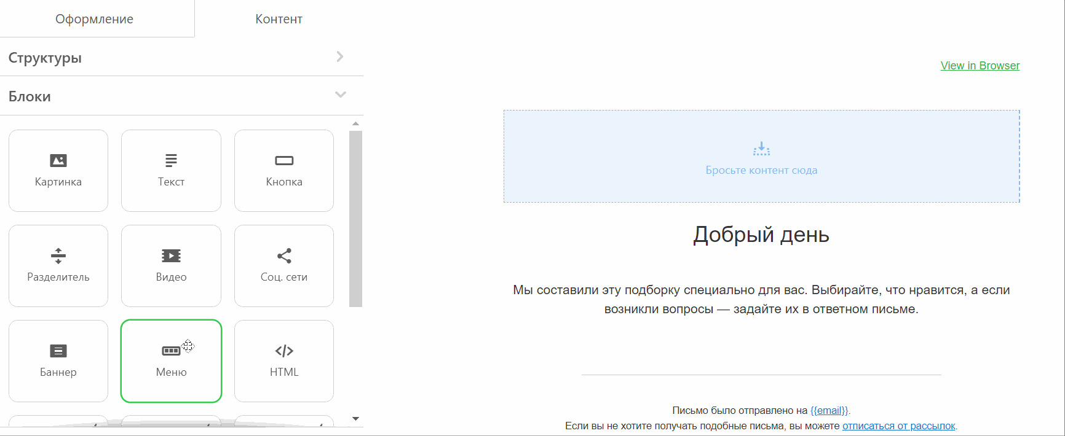This screenshot has width=1065, height=436.
Task: Select the Картинка image block
Action: tap(58, 171)
